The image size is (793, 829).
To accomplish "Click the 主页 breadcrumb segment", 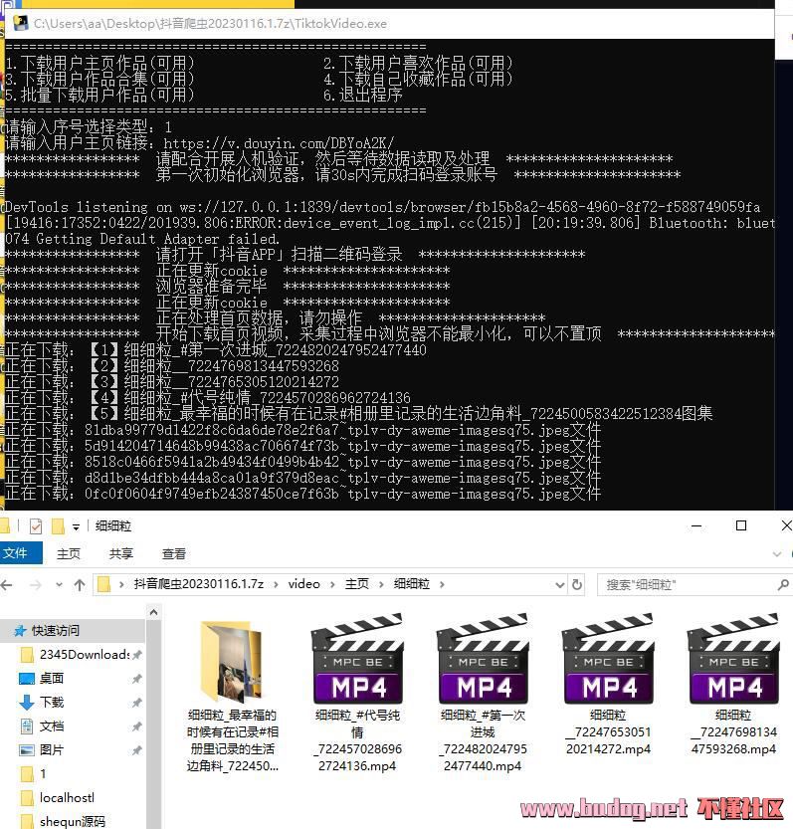I will [x=357, y=583].
